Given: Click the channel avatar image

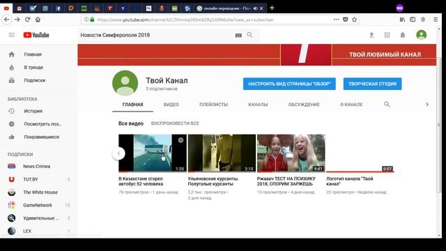Looking at the screenshot, I should (x=125, y=83).
